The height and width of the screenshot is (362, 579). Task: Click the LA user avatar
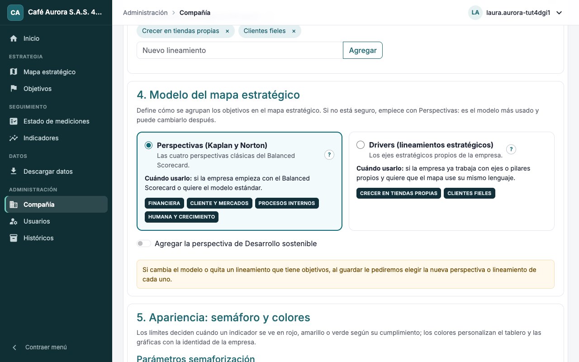[x=475, y=13]
